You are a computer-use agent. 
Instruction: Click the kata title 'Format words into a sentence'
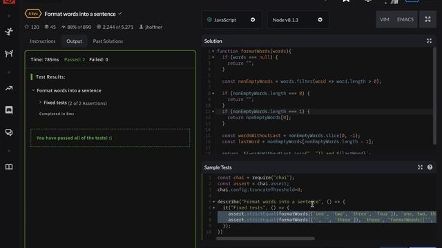pyautogui.click(x=80, y=14)
